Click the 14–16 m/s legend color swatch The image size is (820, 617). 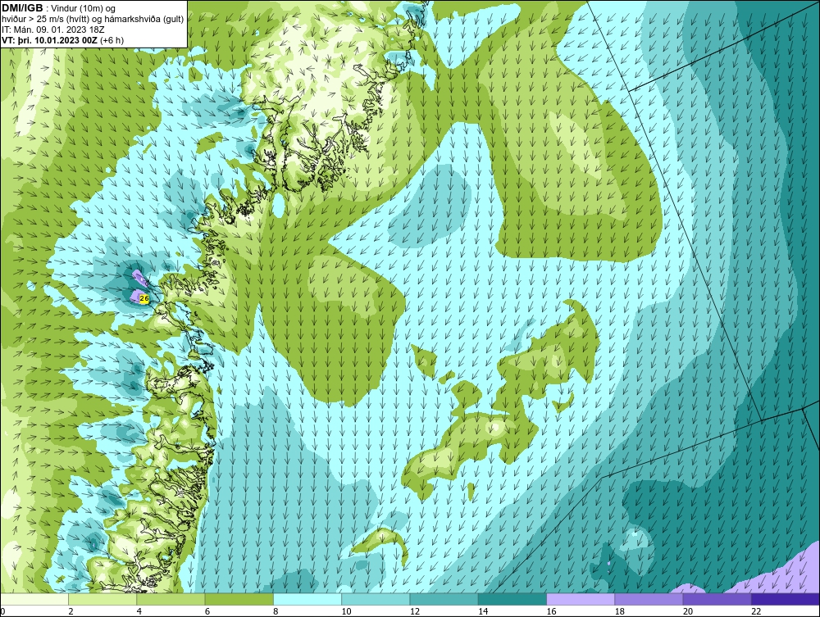point(512,599)
